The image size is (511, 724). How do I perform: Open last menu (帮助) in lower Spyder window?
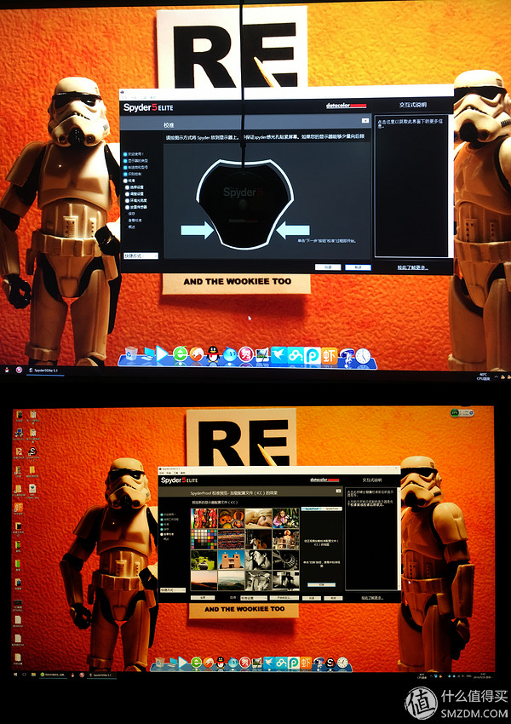(x=183, y=474)
